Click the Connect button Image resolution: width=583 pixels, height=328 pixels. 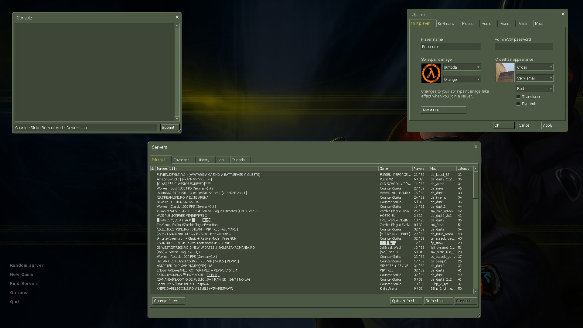point(465,301)
